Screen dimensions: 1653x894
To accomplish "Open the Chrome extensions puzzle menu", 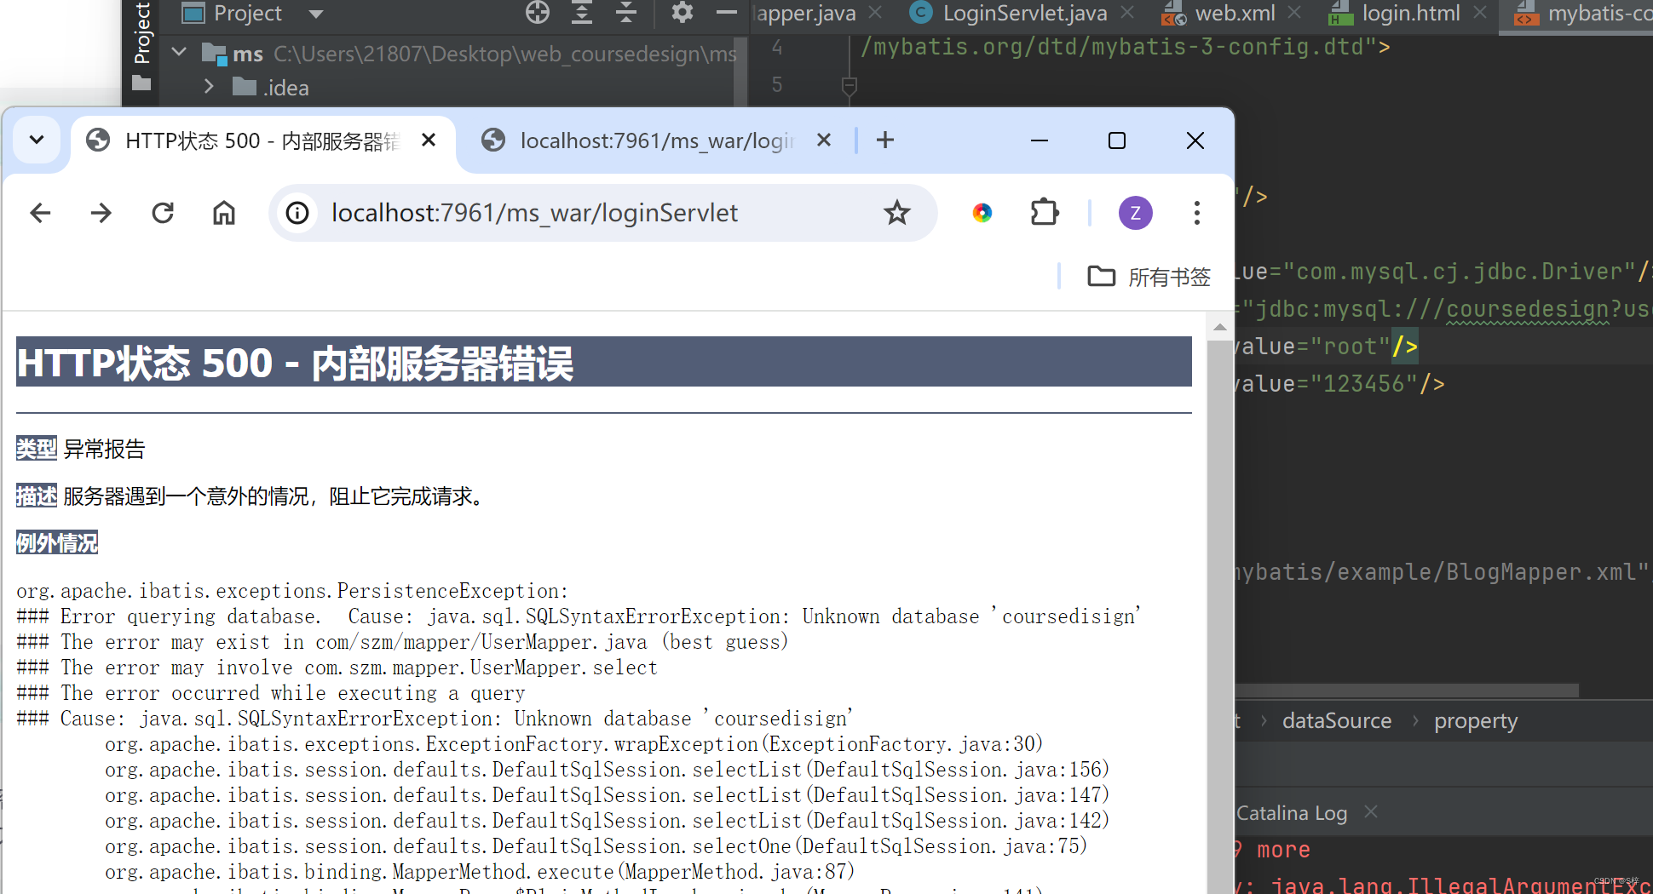I will tap(1044, 212).
